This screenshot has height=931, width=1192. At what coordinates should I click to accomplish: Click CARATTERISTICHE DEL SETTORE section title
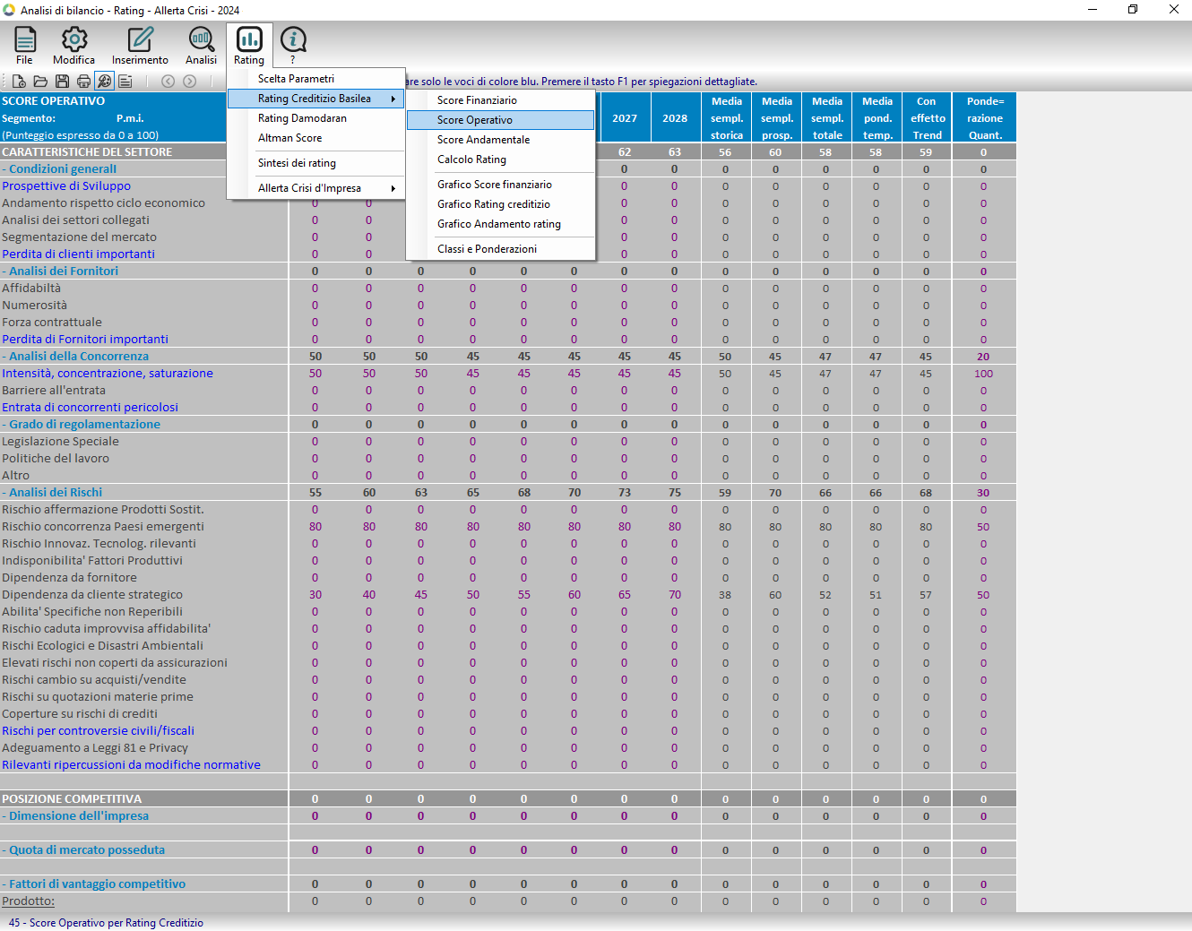pos(87,152)
